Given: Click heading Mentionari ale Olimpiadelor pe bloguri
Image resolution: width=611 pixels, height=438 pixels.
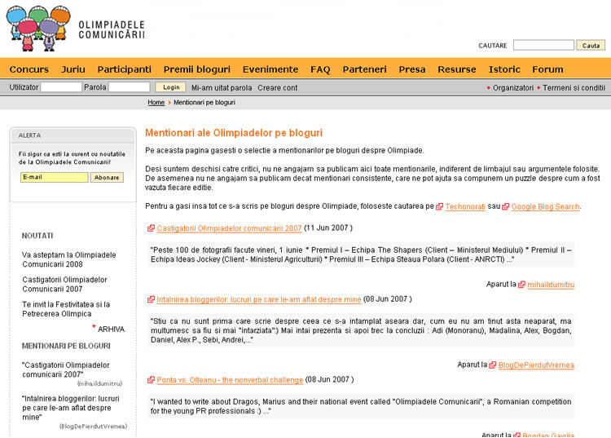Looking at the screenshot, I should click(234, 133).
